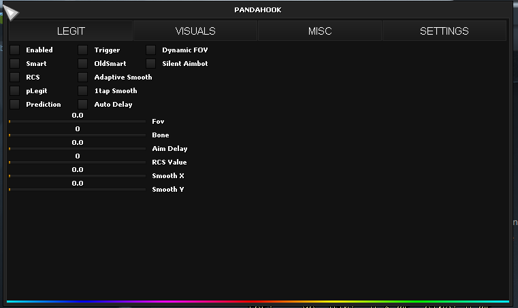Enable the Silent Aimbot checkbox

150,63
